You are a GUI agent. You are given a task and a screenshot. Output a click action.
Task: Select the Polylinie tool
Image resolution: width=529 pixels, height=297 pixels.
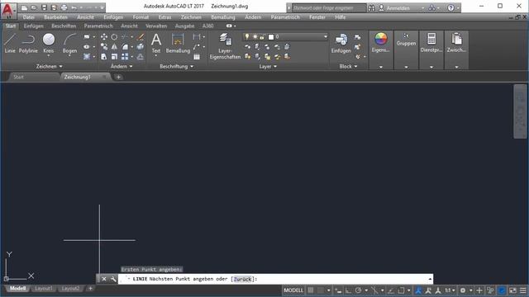28,43
